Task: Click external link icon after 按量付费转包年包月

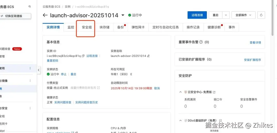Action: pos(98,88)
